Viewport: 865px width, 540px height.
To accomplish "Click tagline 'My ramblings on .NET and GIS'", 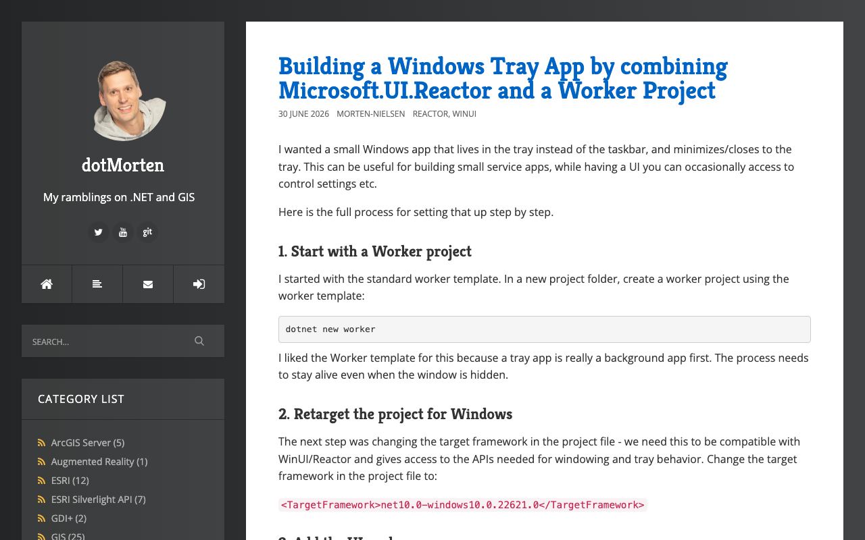I will pyautogui.click(x=119, y=198).
